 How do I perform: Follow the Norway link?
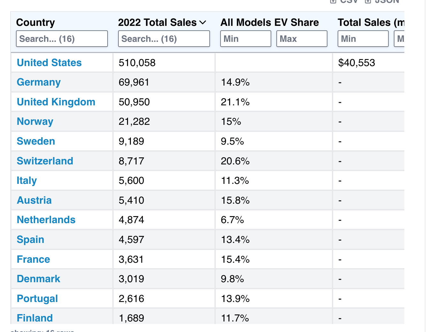(35, 122)
